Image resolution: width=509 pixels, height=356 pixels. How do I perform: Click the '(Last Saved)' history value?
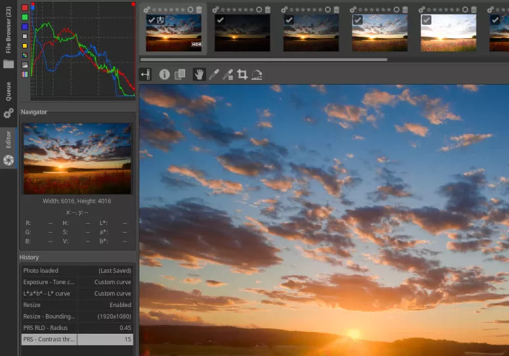pyautogui.click(x=115, y=271)
